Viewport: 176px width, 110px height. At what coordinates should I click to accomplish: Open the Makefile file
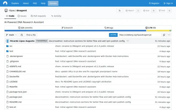13,87
